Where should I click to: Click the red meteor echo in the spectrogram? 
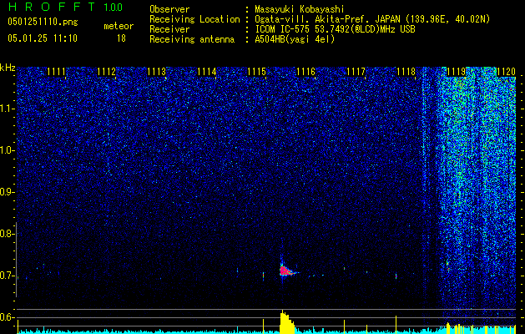pyautogui.click(x=285, y=271)
